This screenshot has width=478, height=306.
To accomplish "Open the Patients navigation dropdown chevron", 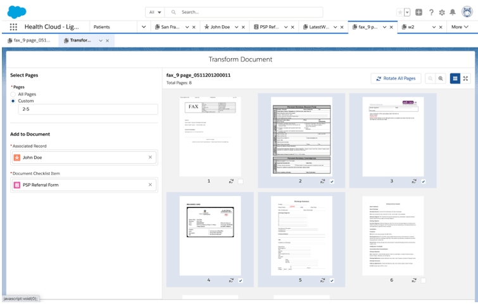I will 144,27.
